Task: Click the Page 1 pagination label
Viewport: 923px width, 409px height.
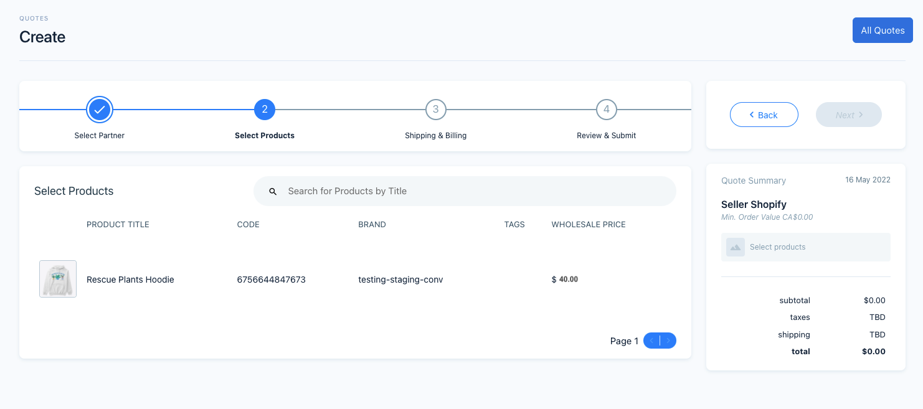Action: click(x=624, y=341)
